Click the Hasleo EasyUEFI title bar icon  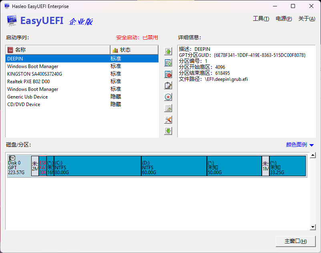pyautogui.click(x=7, y=6)
